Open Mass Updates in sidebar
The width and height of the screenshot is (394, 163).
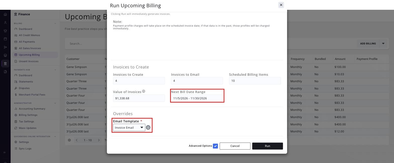pyautogui.click(x=28, y=128)
